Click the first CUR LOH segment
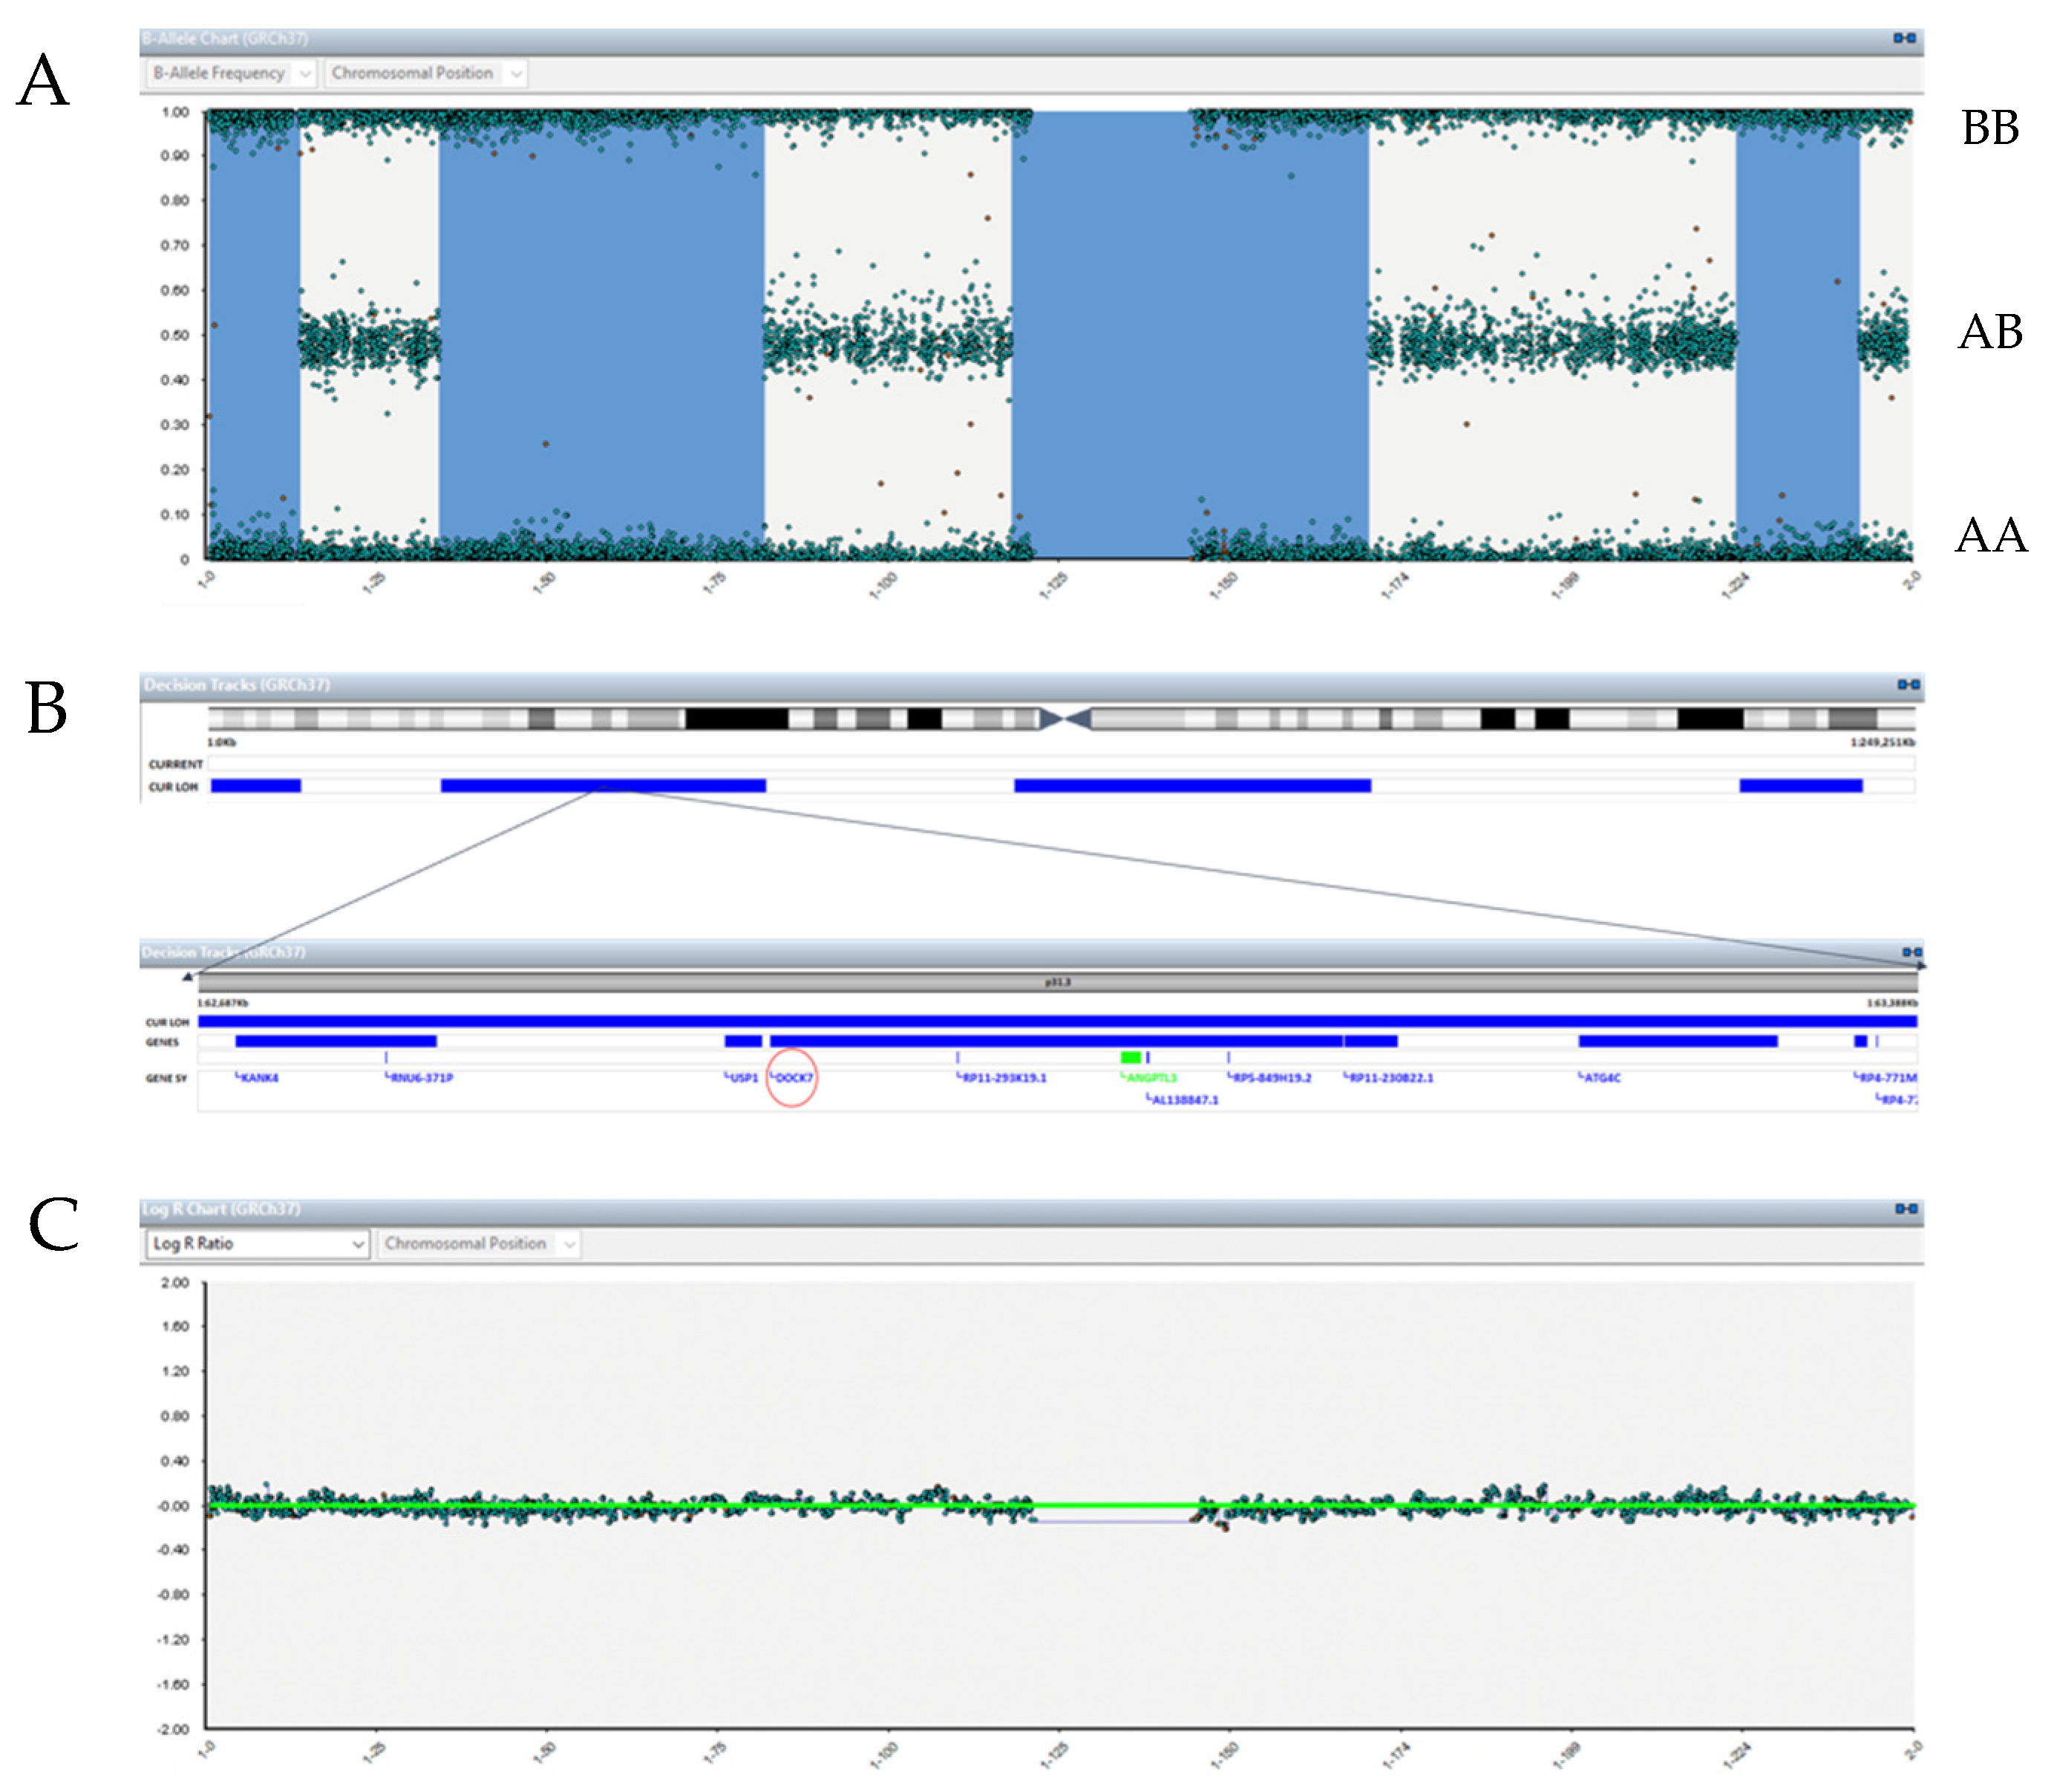 256,786
